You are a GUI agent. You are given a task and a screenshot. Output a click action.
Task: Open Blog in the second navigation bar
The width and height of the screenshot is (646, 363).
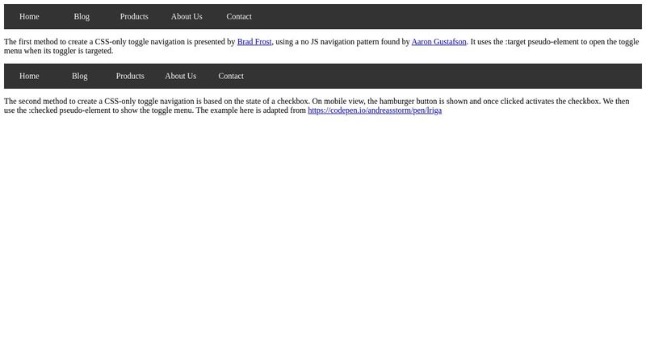(79, 76)
